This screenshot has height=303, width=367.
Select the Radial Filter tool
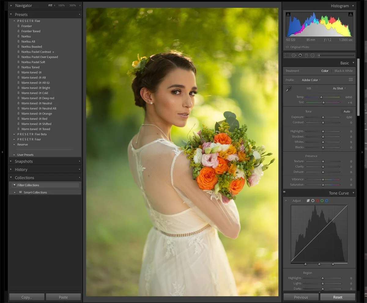click(x=313, y=55)
